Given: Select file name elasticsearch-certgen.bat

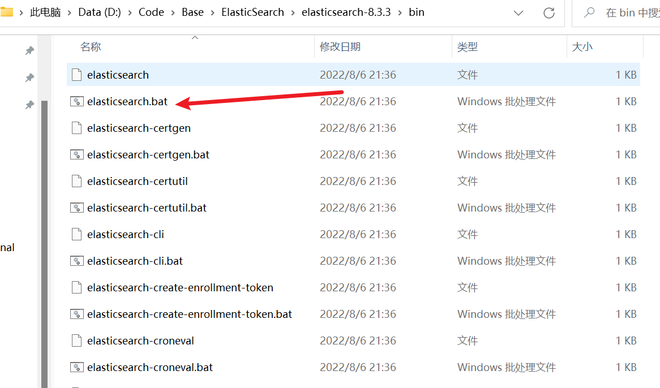Looking at the screenshot, I should 148,155.
